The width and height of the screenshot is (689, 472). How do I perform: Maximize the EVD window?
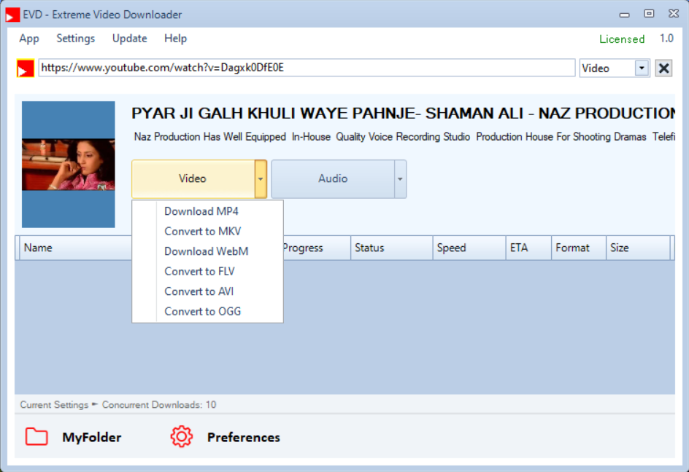point(649,14)
